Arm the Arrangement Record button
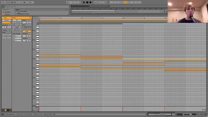This screenshot has width=208, height=117. click(90, 2)
